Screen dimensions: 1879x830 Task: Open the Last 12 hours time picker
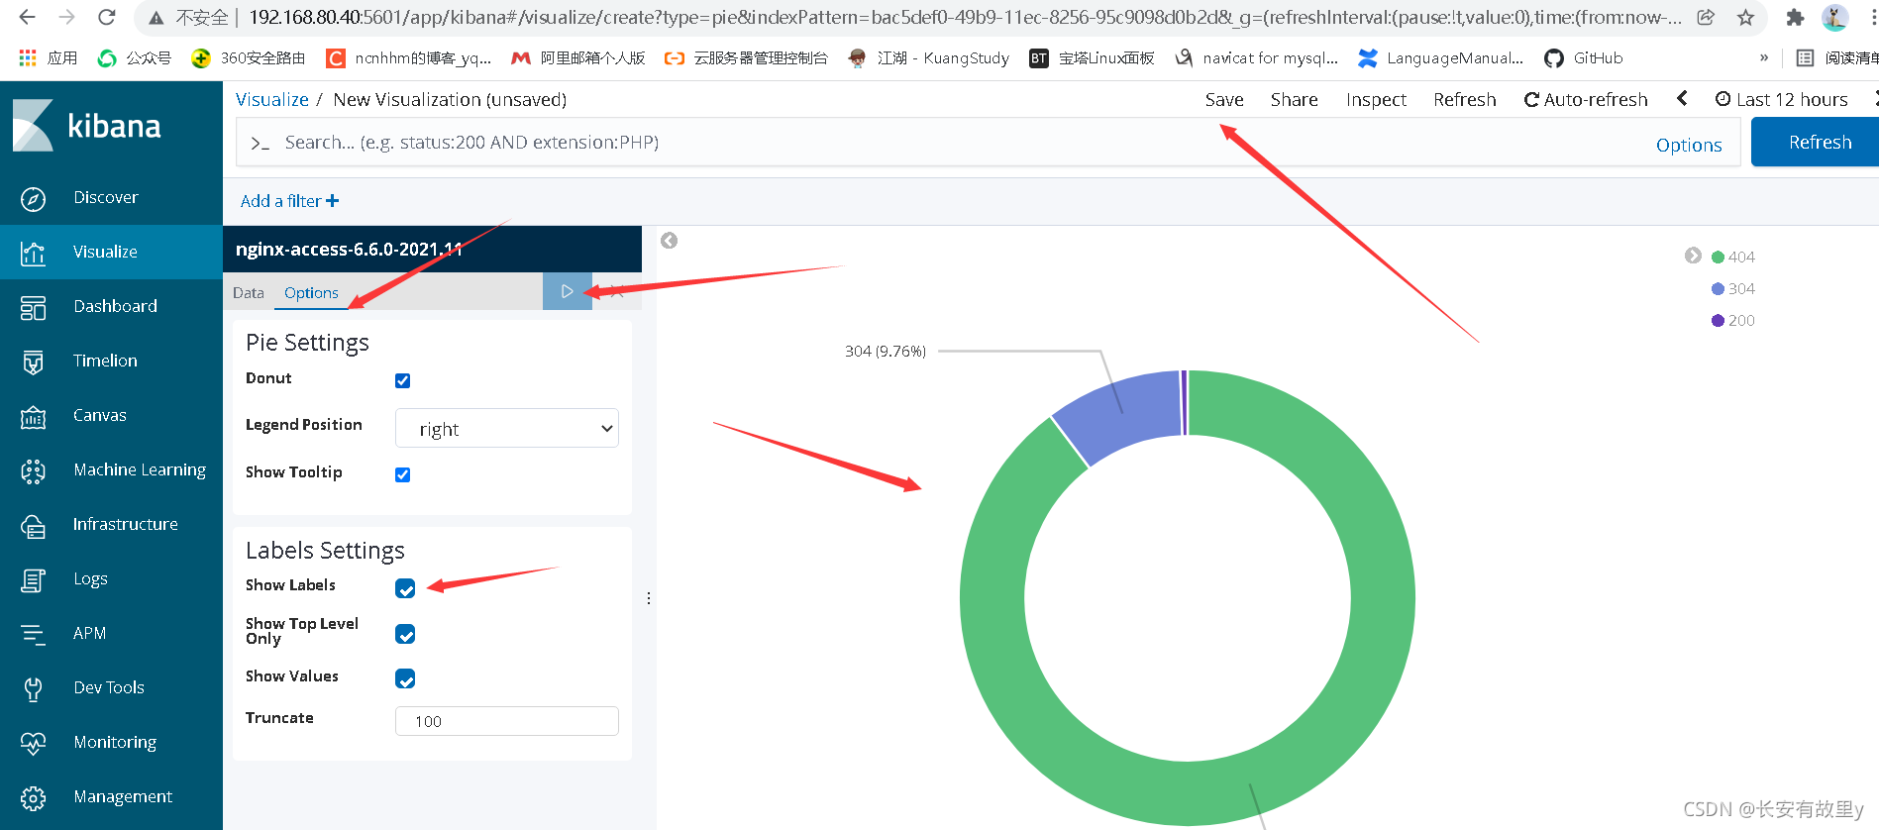click(1782, 99)
